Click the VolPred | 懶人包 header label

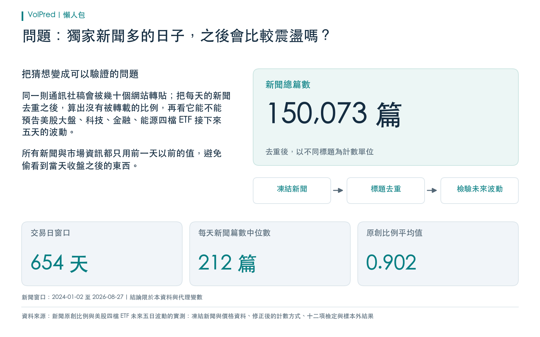pos(56,15)
